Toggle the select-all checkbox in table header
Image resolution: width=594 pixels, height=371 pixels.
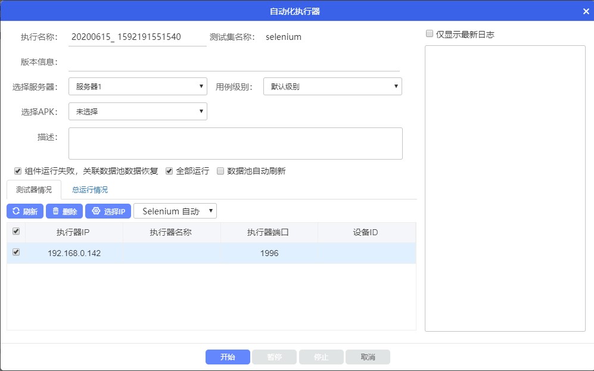click(x=16, y=232)
